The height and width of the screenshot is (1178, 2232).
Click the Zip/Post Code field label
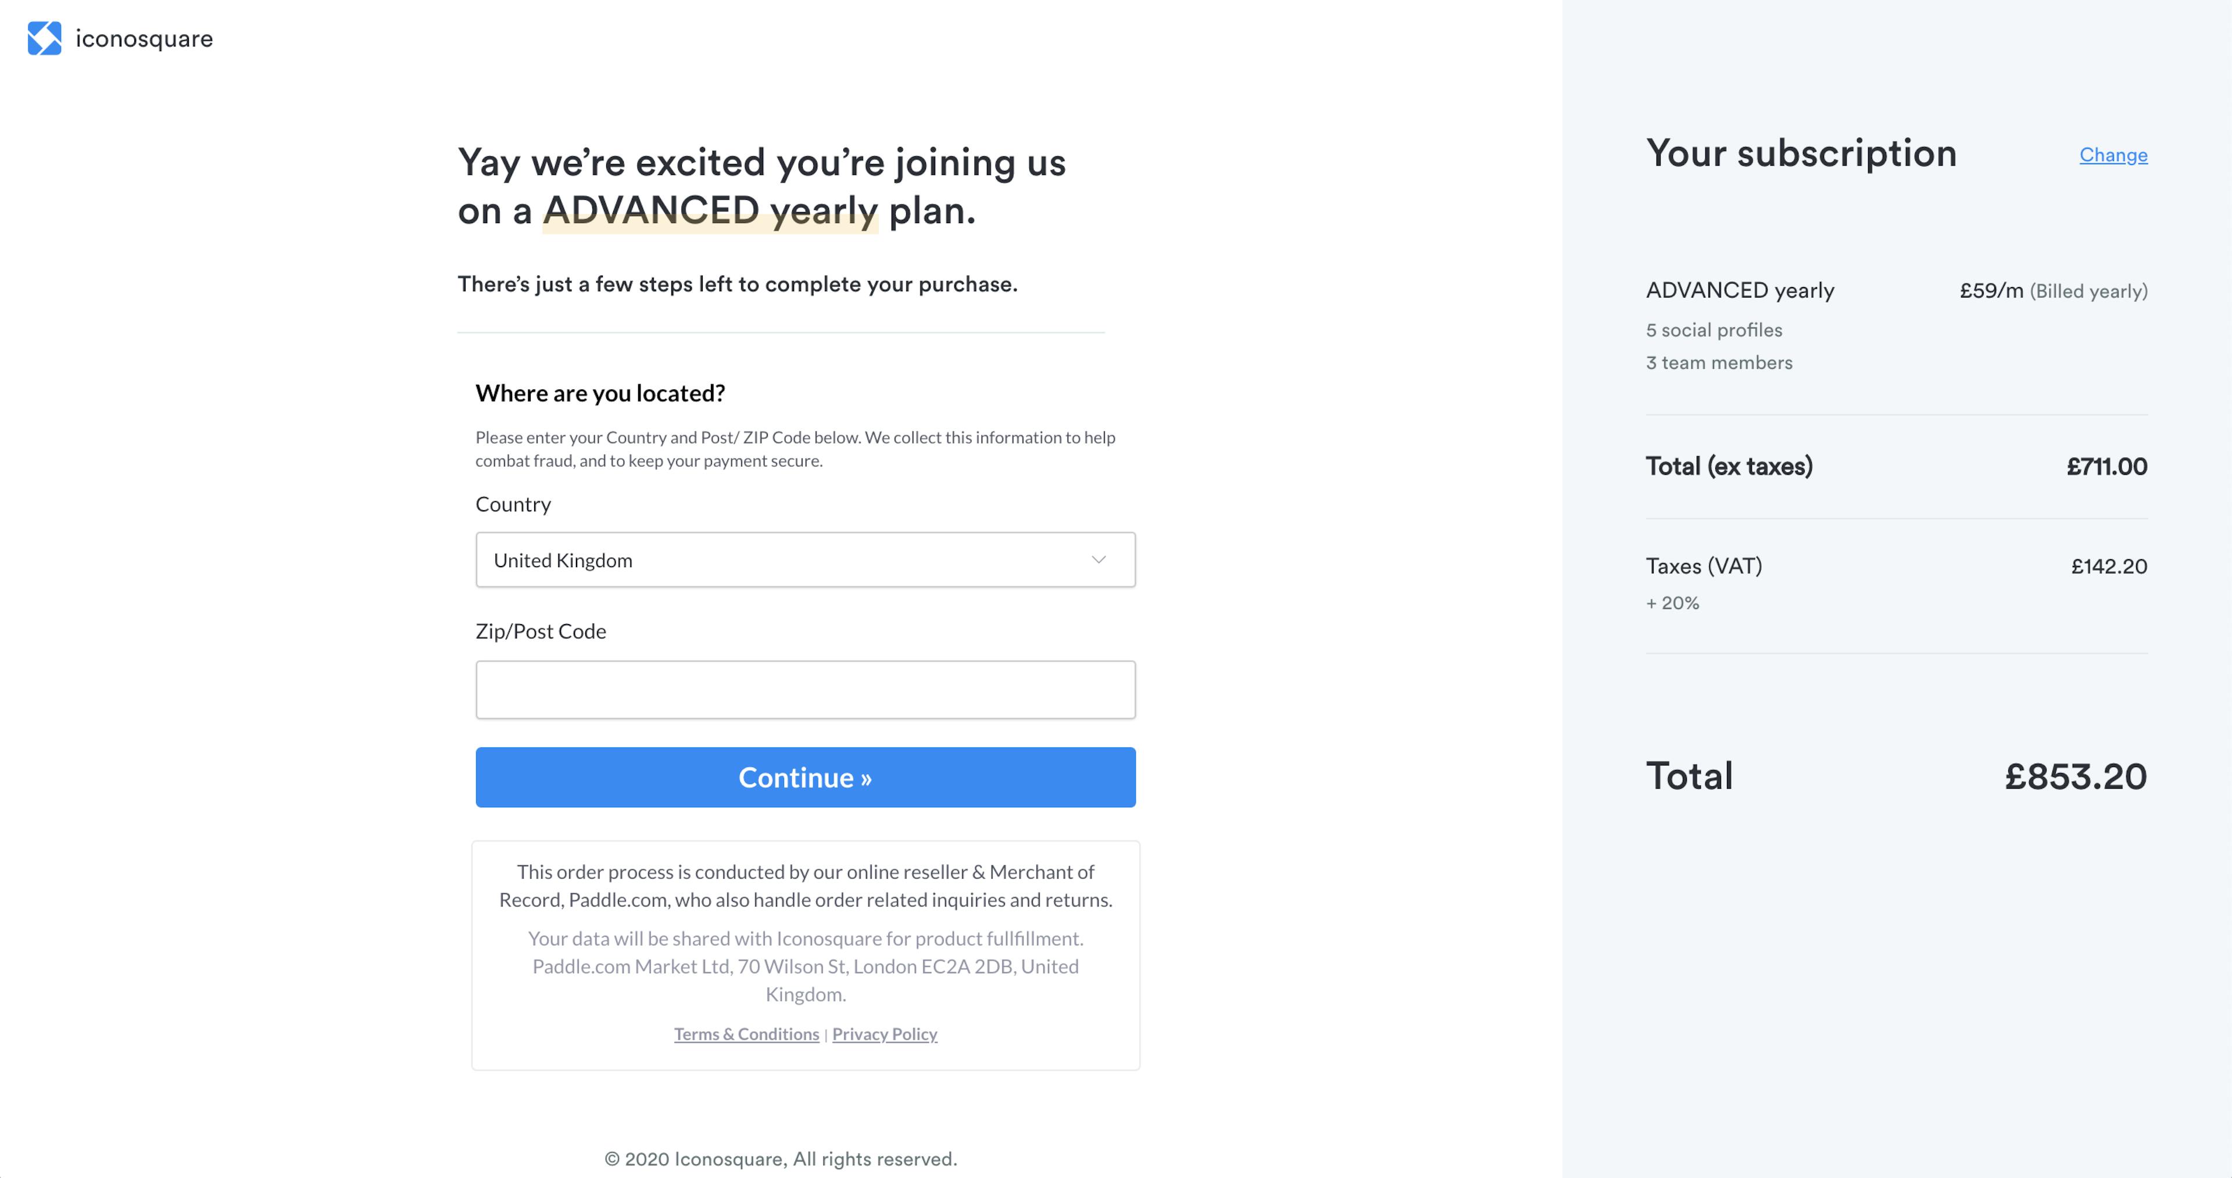[x=541, y=632]
